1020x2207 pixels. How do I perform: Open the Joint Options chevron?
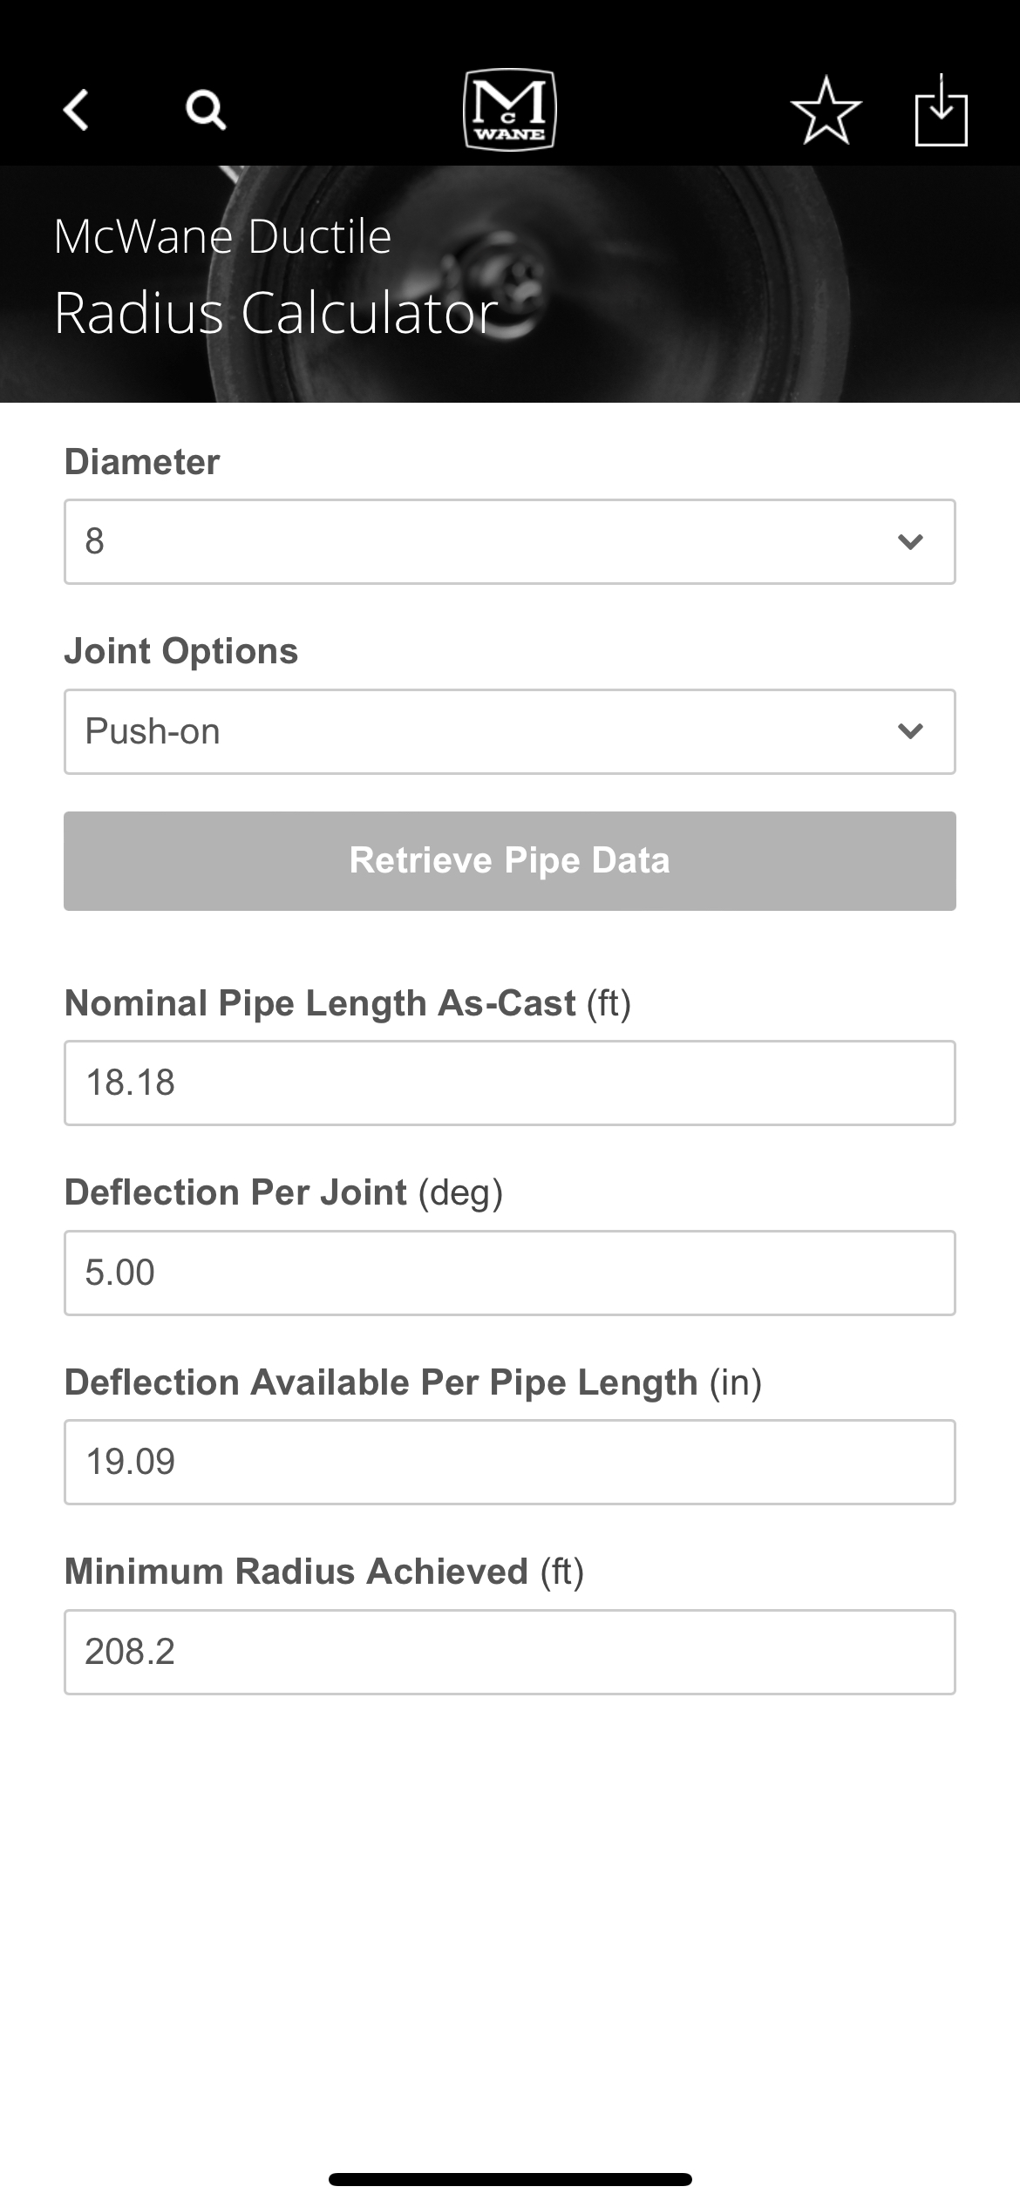pos(910,731)
